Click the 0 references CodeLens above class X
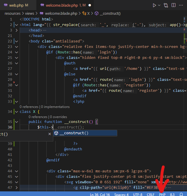187x196 pixels. tap(29, 107)
